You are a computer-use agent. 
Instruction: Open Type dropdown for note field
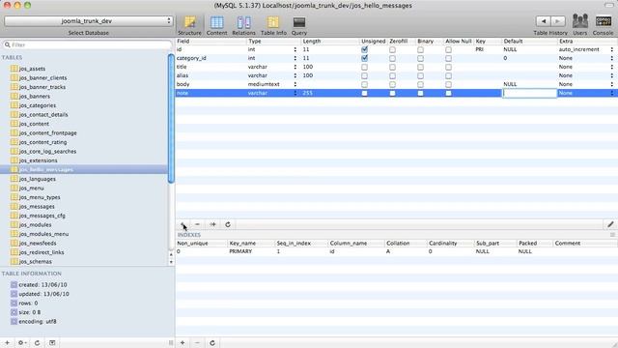295,93
